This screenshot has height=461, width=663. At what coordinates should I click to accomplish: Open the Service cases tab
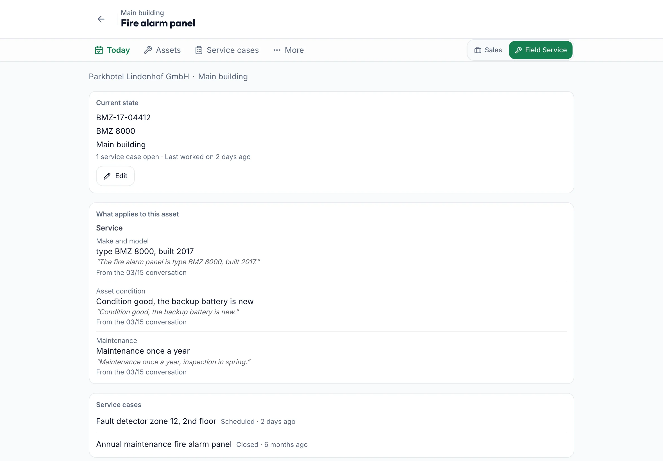tap(227, 50)
